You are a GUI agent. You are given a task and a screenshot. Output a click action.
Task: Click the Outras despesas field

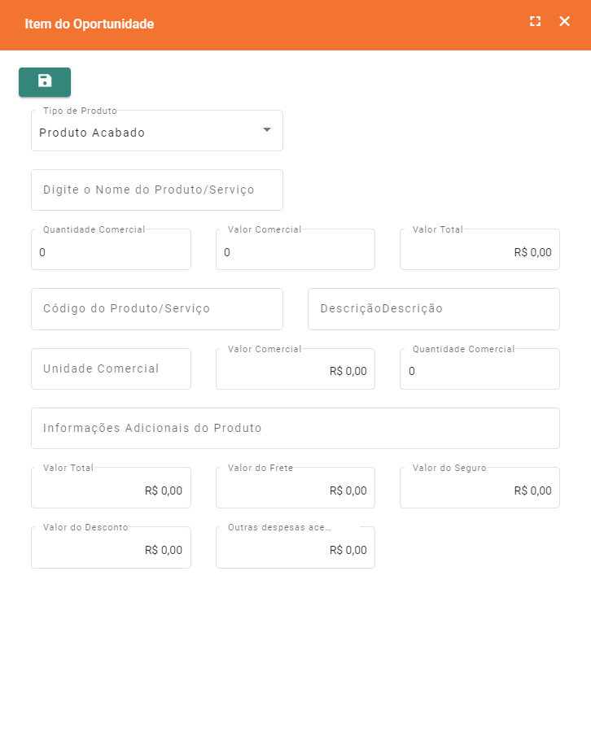point(295,550)
